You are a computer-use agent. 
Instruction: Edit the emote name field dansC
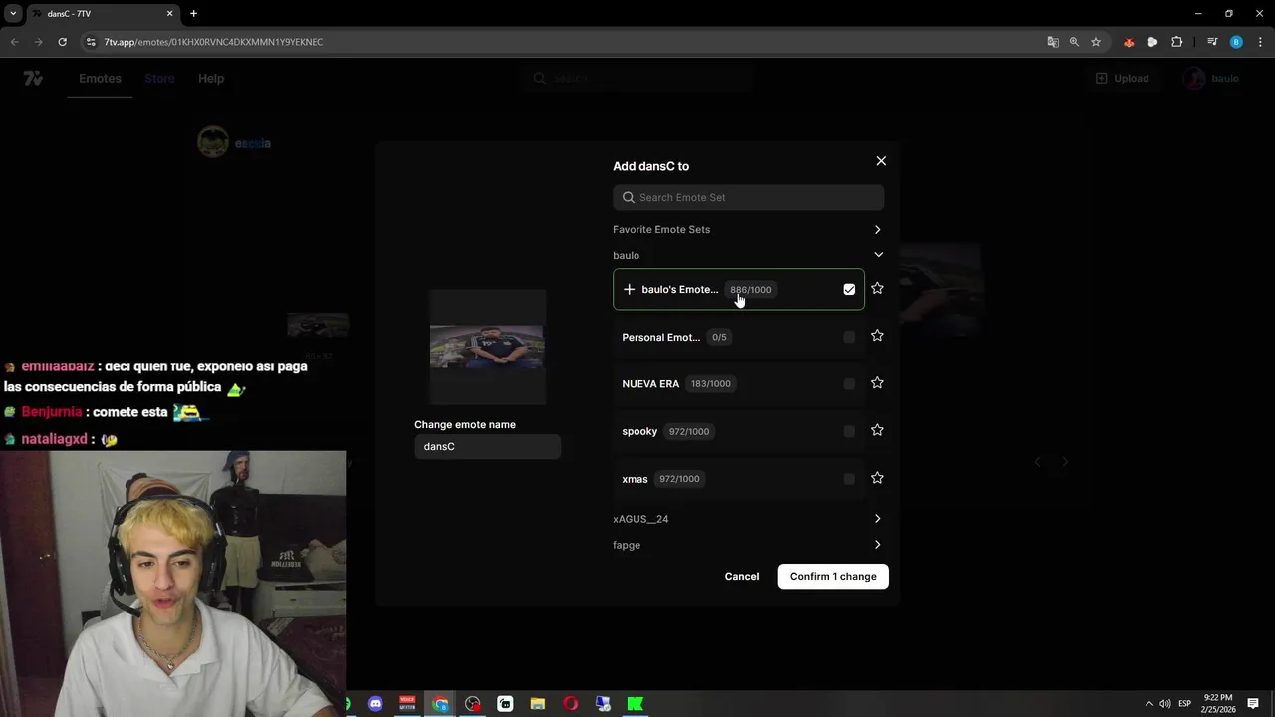coord(488,446)
